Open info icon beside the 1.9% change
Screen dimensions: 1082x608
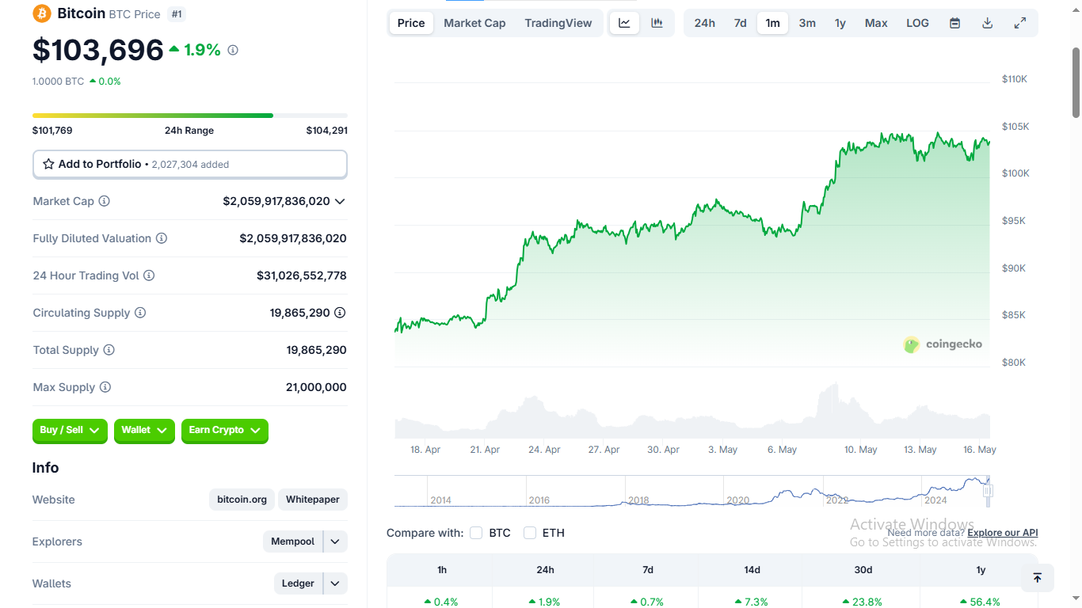click(x=233, y=50)
